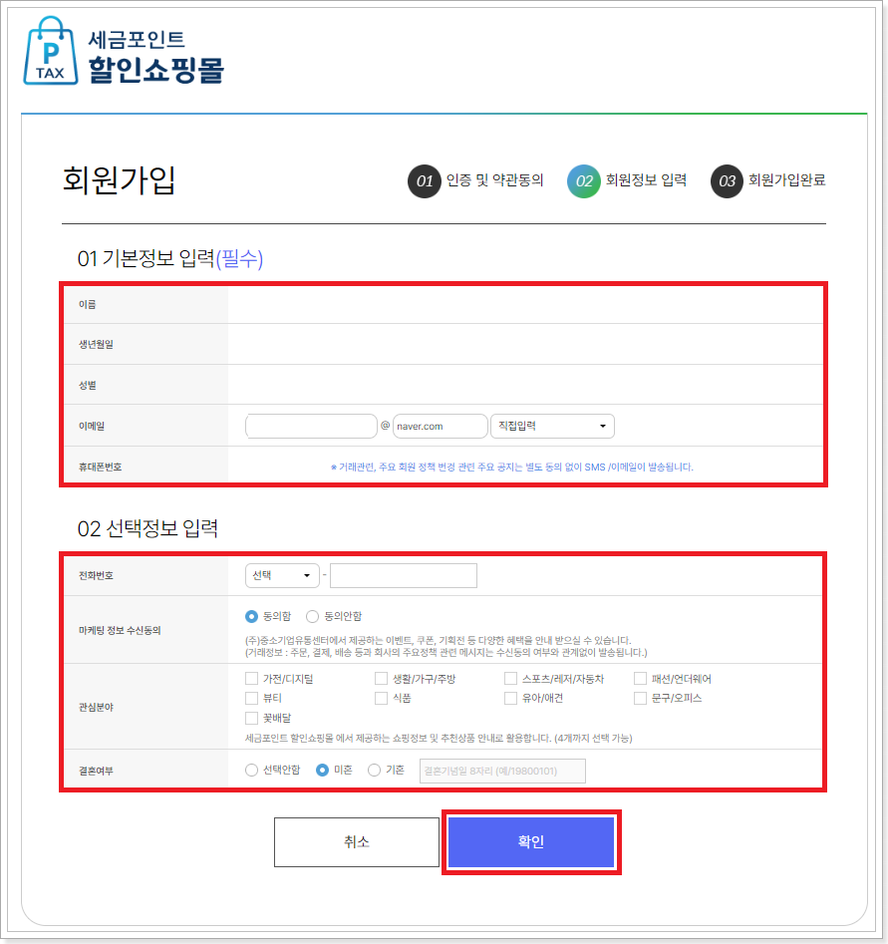The image size is (888, 944).
Task: Check the 뷰티 interest checkbox
Action: [x=250, y=698]
